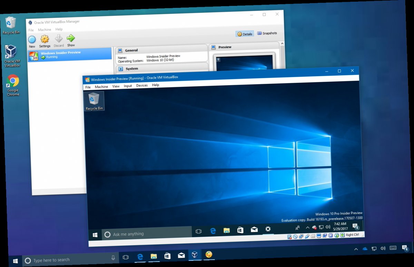The image size is (414, 267).
Task: Click the VirtualBox cube icon in host taskbar
Action: tap(195, 255)
